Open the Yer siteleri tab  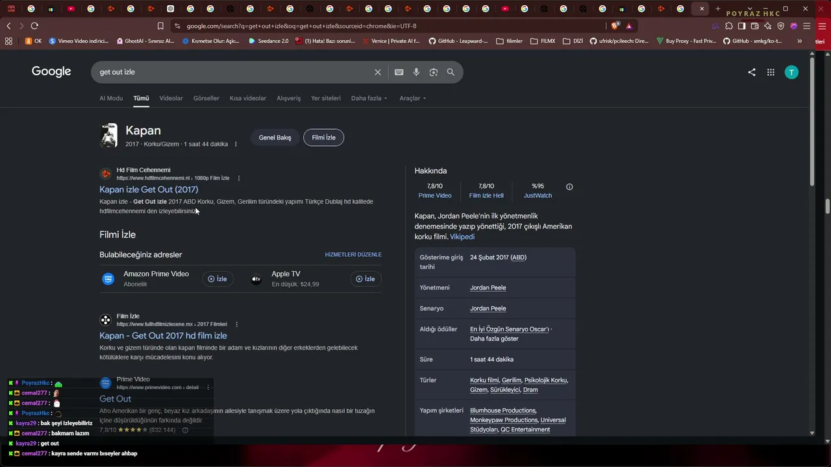point(326,99)
